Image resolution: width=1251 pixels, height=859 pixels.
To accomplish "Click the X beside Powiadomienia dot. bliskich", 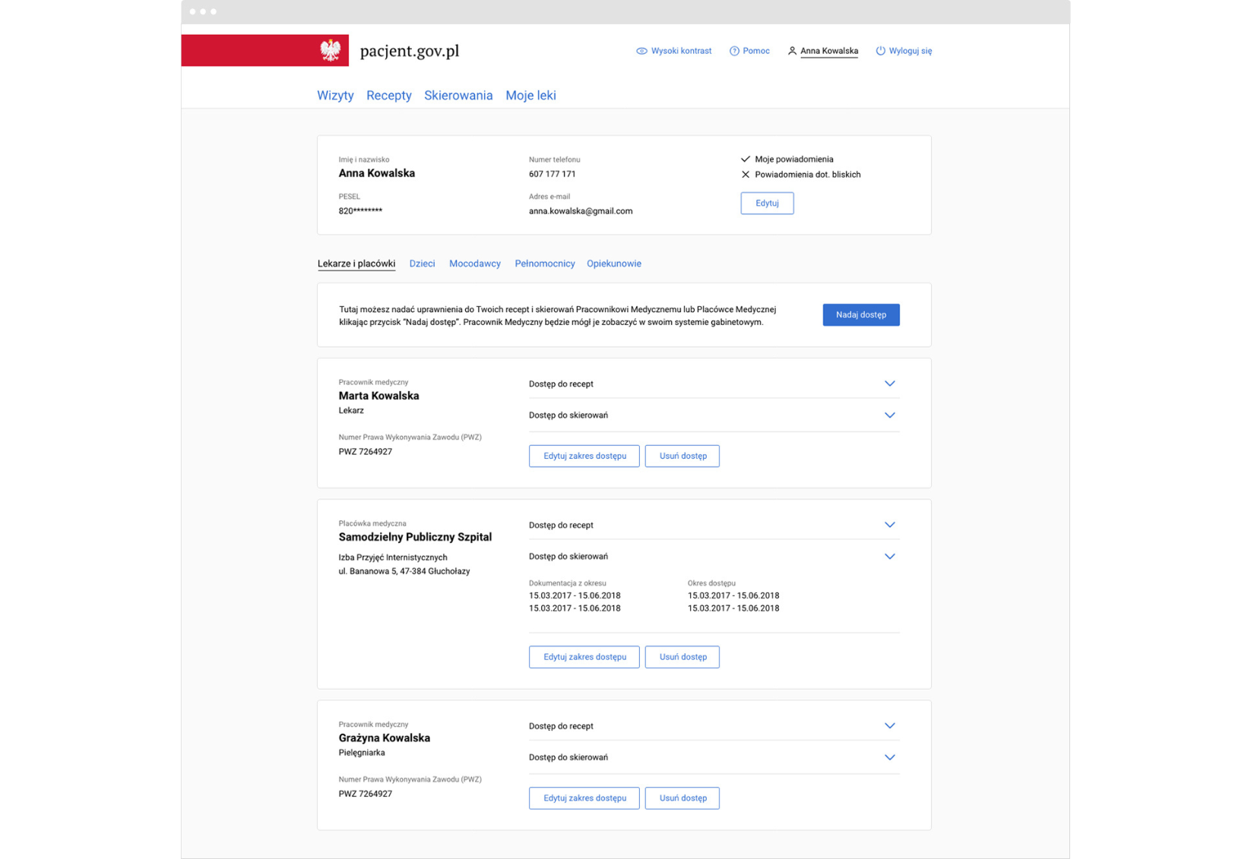I will click(745, 175).
